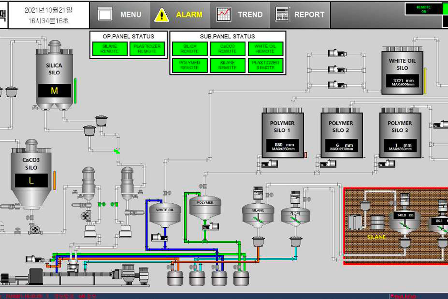Click the SUB.PANEL STATUS heading
The height and width of the screenshot is (299, 448).
coord(227,36)
